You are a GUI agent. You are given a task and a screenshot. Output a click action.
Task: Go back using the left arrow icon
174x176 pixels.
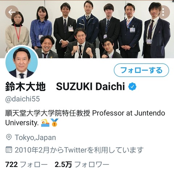pos(12,12)
